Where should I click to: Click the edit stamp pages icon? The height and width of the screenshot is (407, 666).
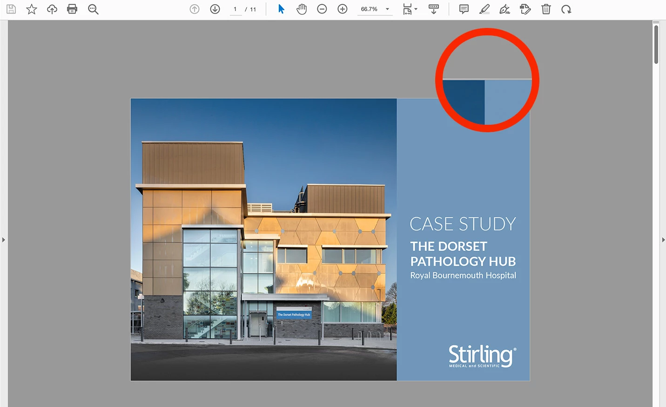[525, 9]
